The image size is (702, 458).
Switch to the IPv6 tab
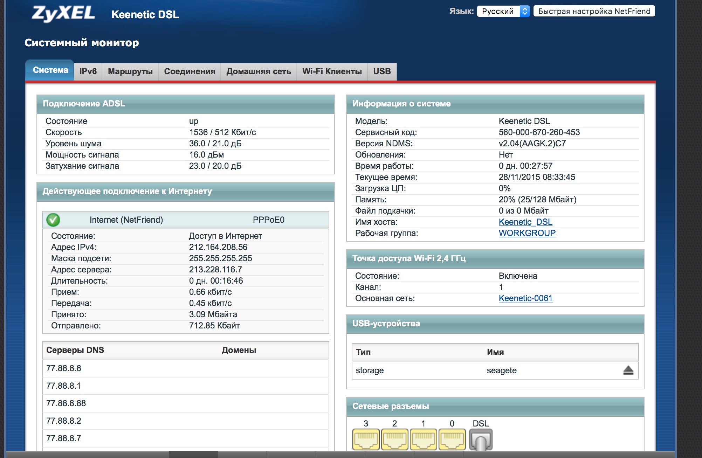coord(88,71)
